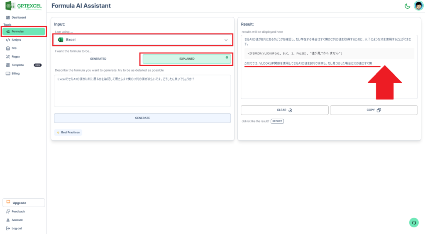This screenshot has height=234, width=425.
Task: Click the copy clipboard icon
Action: tap(379, 110)
